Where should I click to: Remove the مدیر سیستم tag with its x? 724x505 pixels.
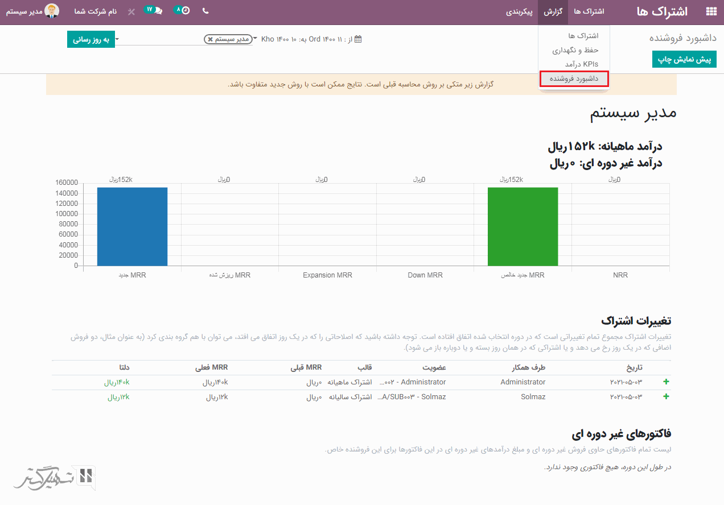coord(211,39)
